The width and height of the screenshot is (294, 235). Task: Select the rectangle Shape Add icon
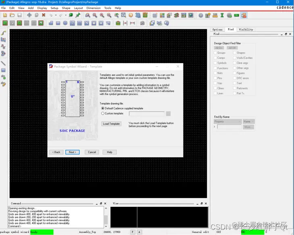(58, 23)
